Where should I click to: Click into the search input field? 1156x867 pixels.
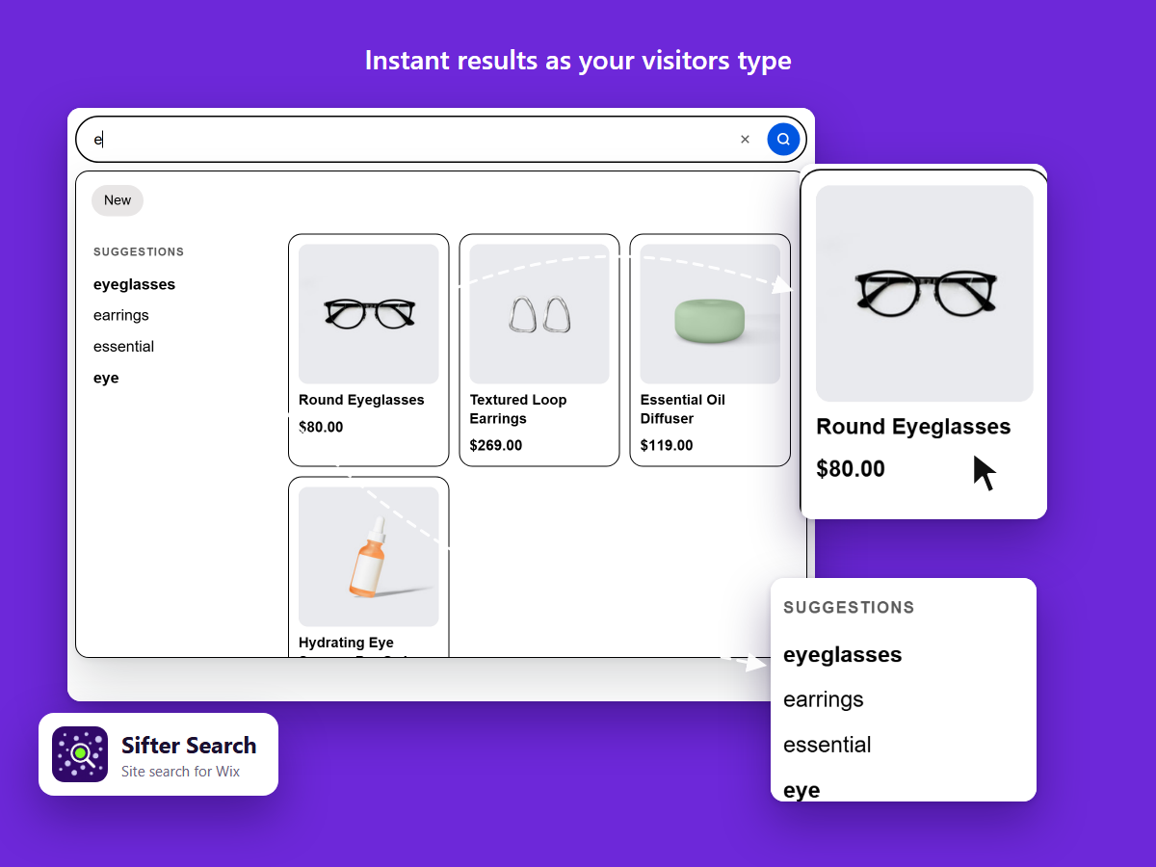[441, 140]
